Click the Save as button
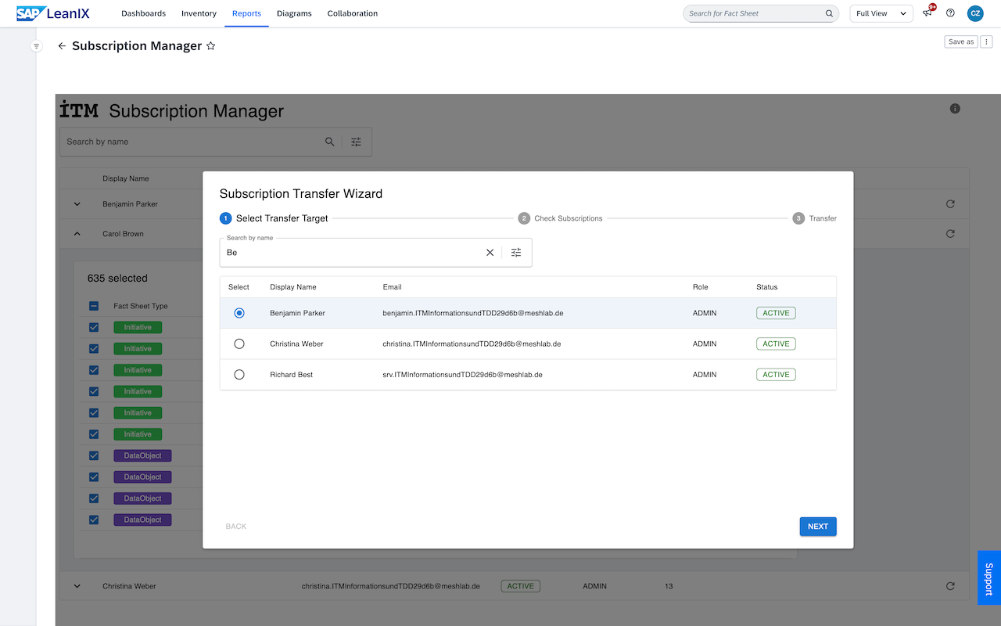The width and height of the screenshot is (1001, 626). click(x=961, y=41)
